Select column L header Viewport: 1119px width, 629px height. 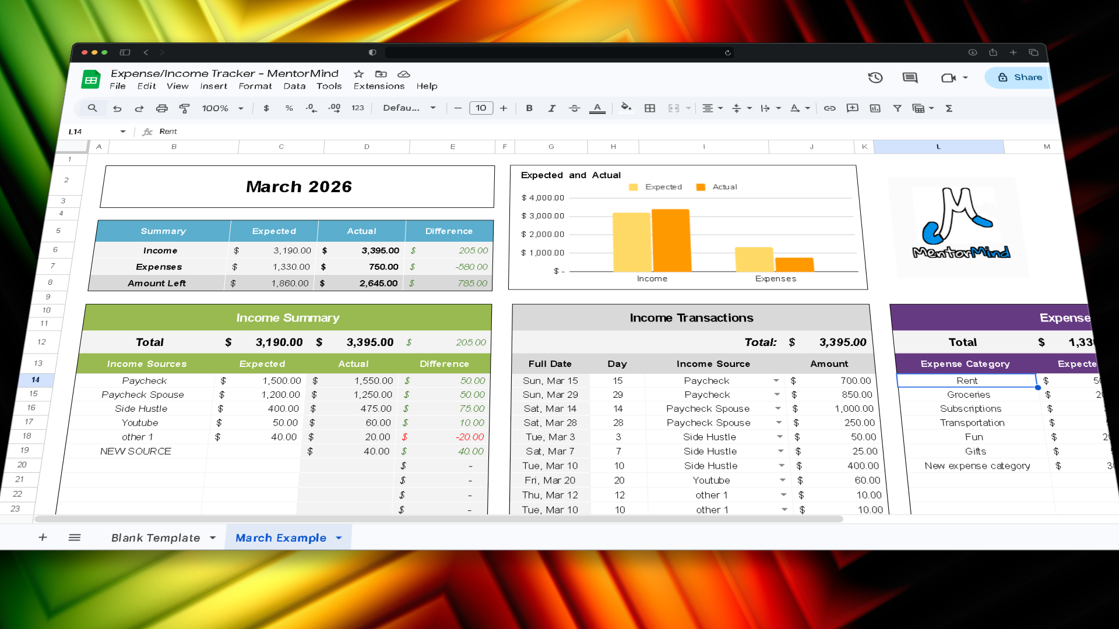click(x=938, y=147)
